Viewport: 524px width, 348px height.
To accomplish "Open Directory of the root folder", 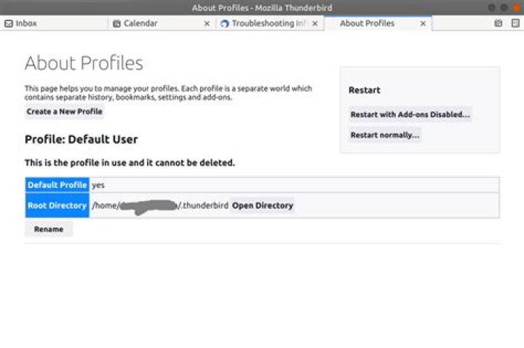I will (x=262, y=205).
